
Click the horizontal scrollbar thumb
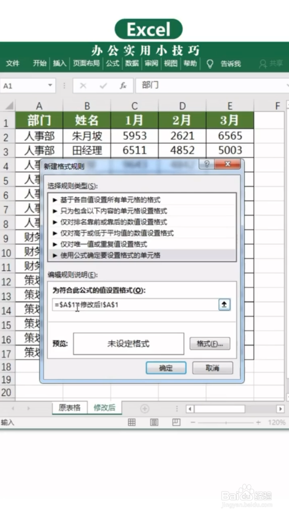(x=220, y=409)
